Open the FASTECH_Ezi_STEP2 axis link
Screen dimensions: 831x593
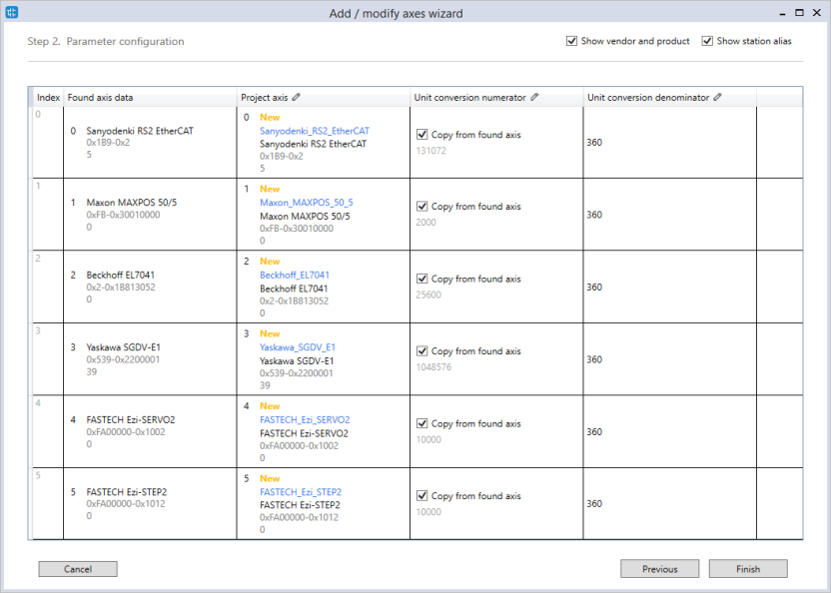(301, 492)
